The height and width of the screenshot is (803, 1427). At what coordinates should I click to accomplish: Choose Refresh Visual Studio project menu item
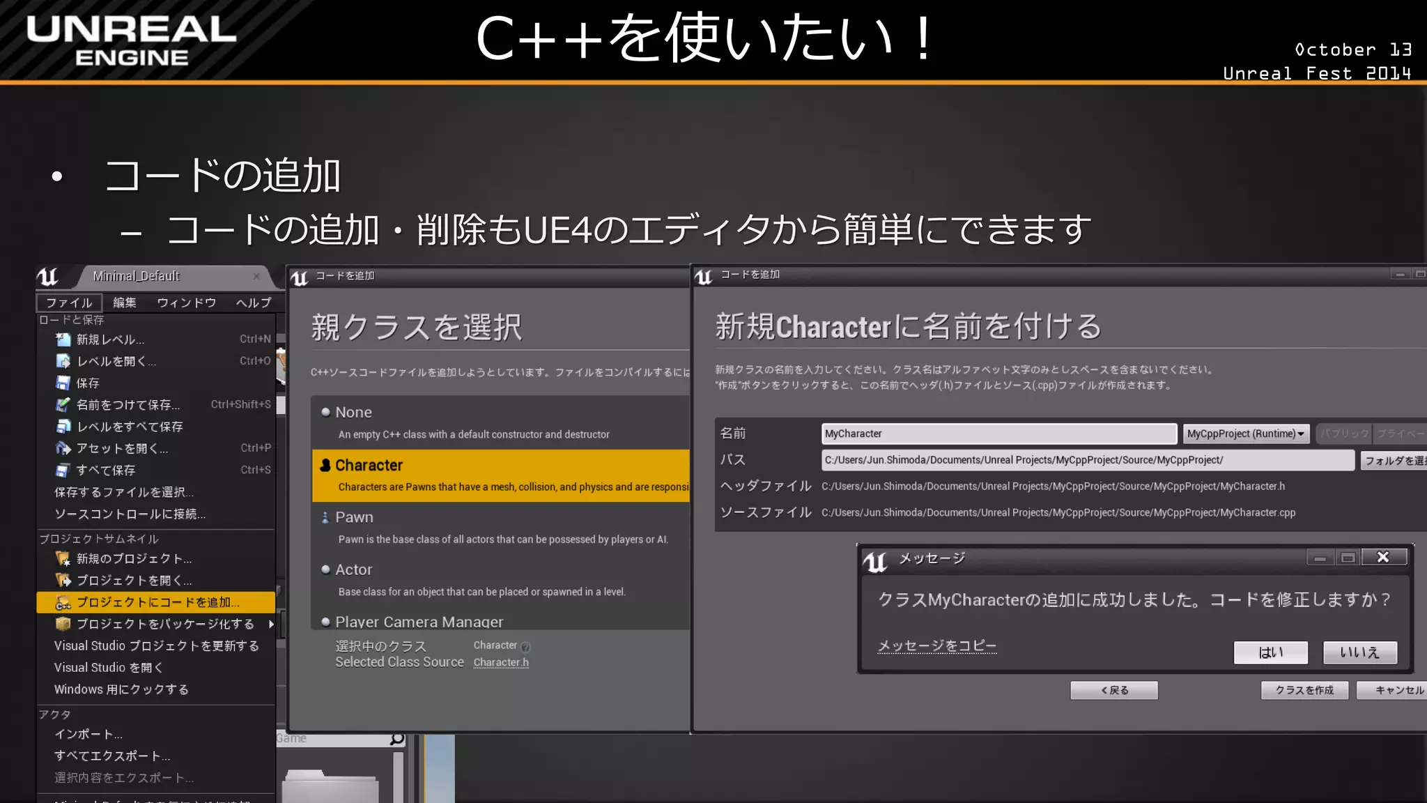pyautogui.click(x=156, y=645)
